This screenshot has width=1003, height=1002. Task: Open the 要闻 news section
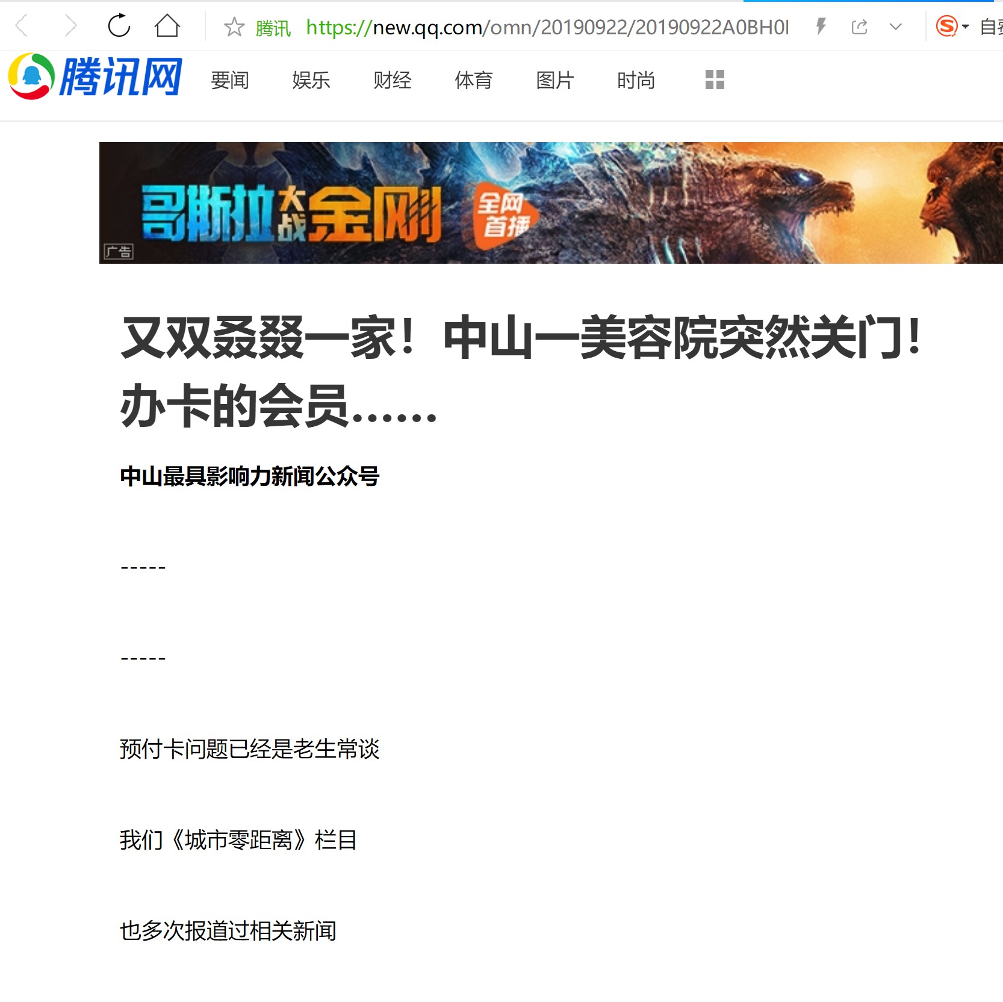point(230,80)
